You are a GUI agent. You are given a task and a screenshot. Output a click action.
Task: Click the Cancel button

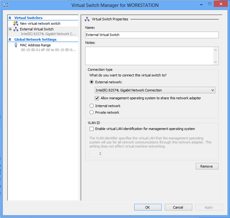point(179,207)
